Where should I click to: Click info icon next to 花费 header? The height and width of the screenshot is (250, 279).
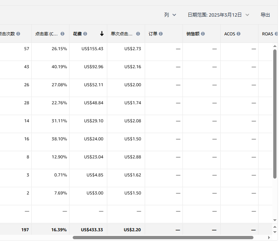85,34
